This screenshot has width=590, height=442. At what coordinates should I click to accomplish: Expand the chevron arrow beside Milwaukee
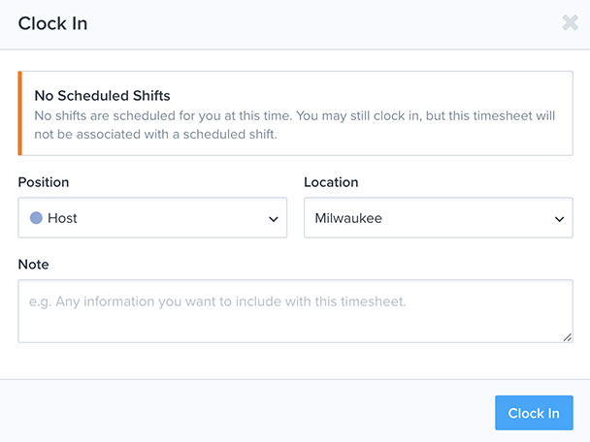pyautogui.click(x=560, y=219)
